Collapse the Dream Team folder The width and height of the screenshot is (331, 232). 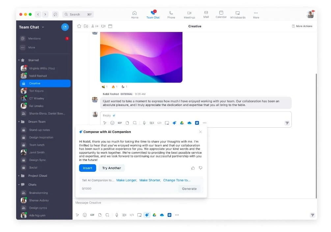19,122
